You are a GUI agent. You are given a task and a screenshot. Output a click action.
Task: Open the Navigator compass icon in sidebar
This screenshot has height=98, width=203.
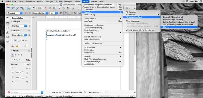click(8, 42)
